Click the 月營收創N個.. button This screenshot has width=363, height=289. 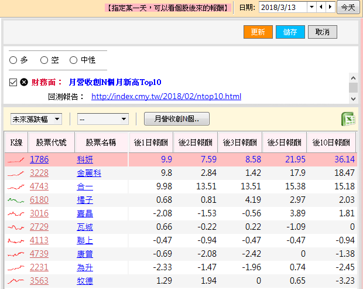(x=177, y=119)
